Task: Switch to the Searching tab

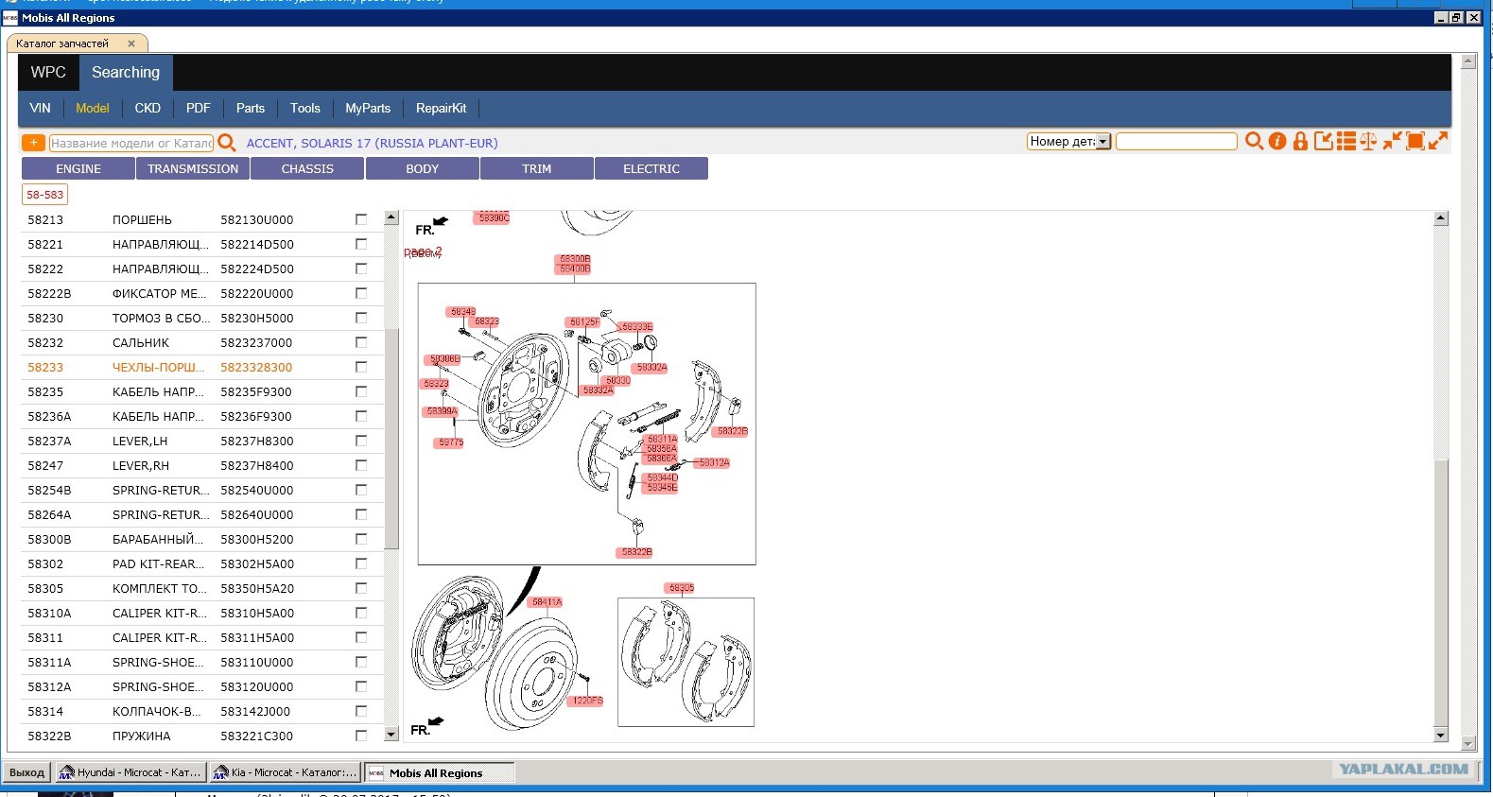Action: coord(126,73)
